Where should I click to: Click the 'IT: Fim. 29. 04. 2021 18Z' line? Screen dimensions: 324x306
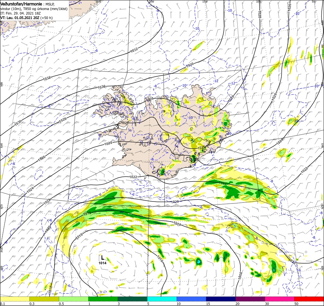pyautogui.click(x=20, y=13)
